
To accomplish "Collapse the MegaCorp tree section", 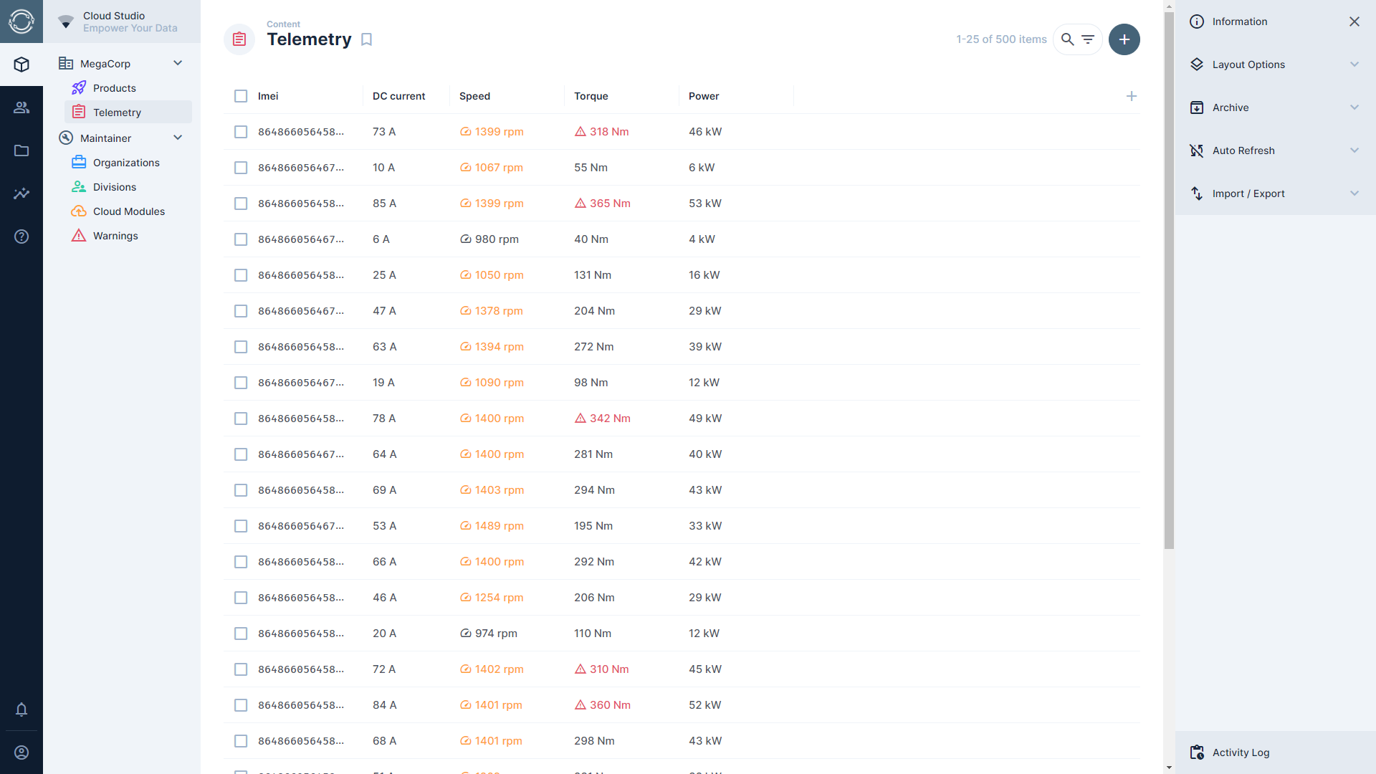I will (x=178, y=63).
